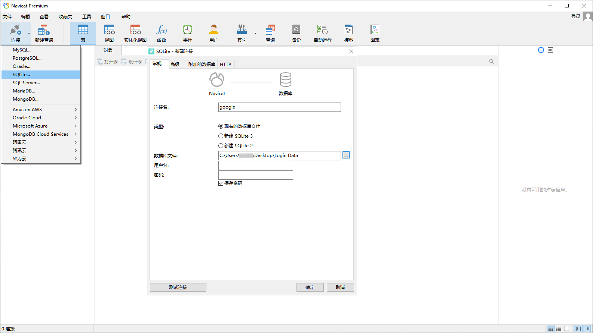Choose SQL Server... from connection menu

pos(41,83)
